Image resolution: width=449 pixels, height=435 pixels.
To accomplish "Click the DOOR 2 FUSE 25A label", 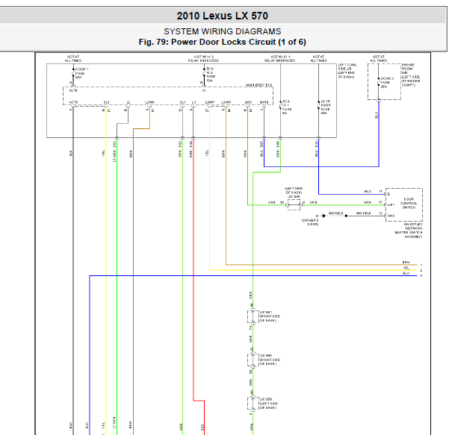I will point(387,82).
